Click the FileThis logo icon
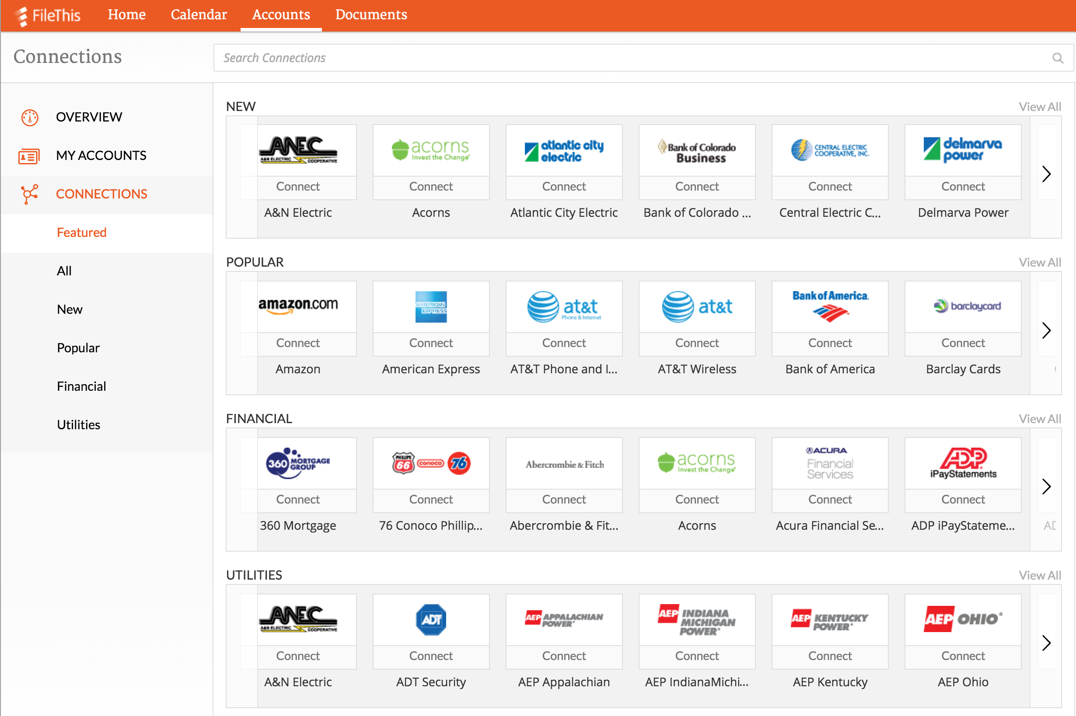The height and width of the screenshot is (716, 1076). tap(22, 16)
